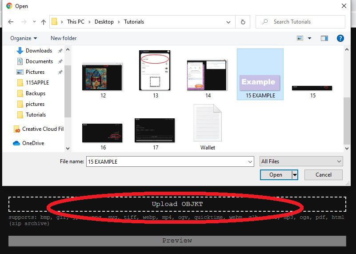Open OneDrive in the navigation pane
Screen dimensions: 356x254
pyautogui.click(x=33, y=143)
